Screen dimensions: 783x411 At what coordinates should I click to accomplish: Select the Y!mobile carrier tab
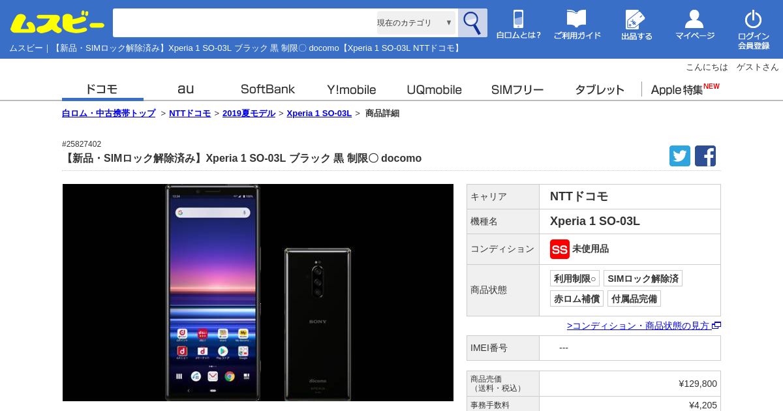click(x=351, y=89)
